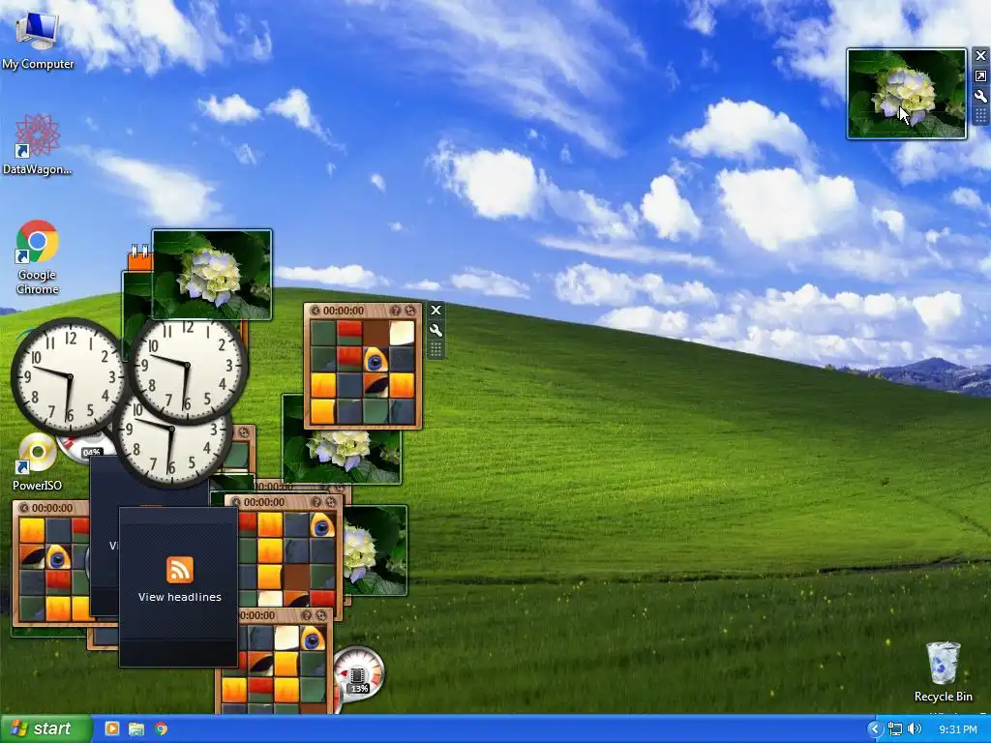The width and height of the screenshot is (991, 743).
Task: Click the flower slideshow gadget right of the middle puzzle
Action: 375,550
